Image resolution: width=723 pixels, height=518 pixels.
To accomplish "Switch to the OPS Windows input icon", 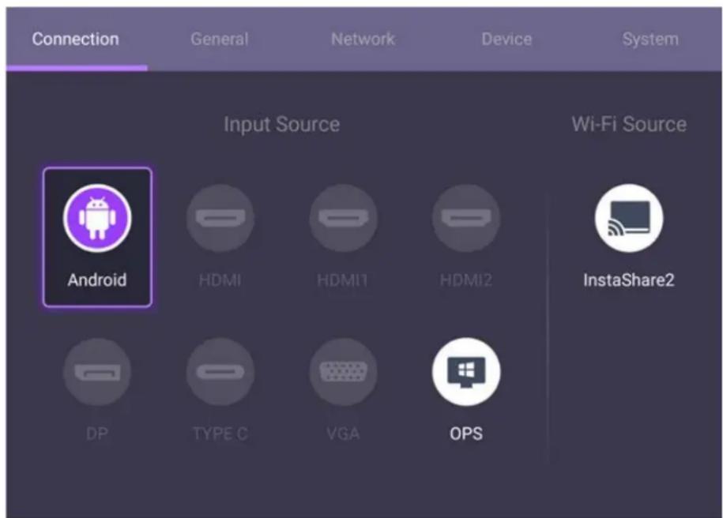I will [x=466, y=372].
